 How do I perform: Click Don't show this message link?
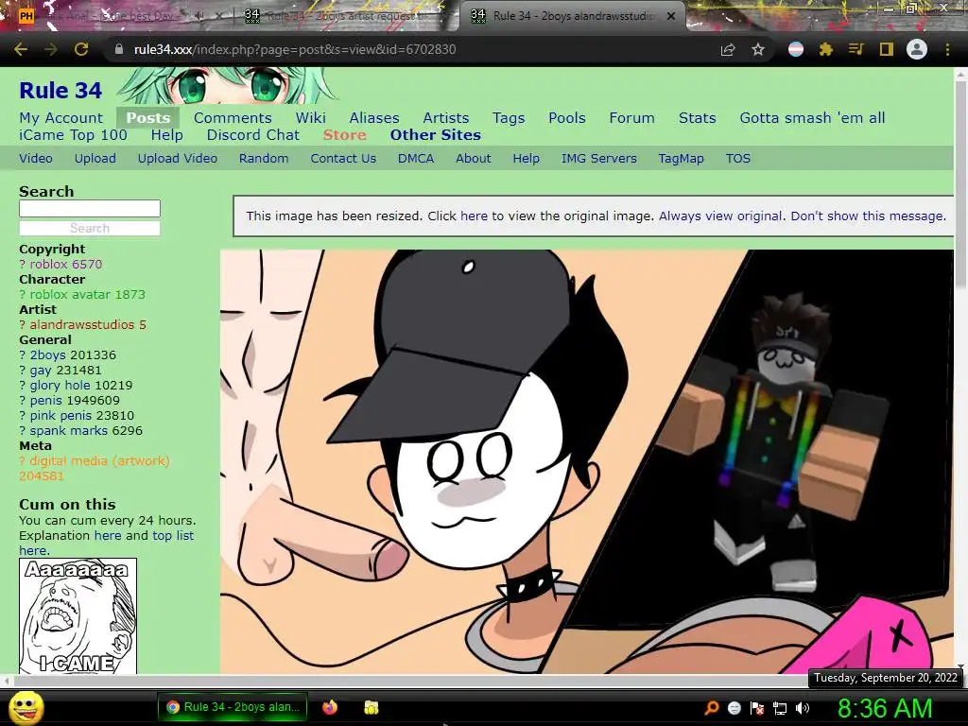pos(868,216)
